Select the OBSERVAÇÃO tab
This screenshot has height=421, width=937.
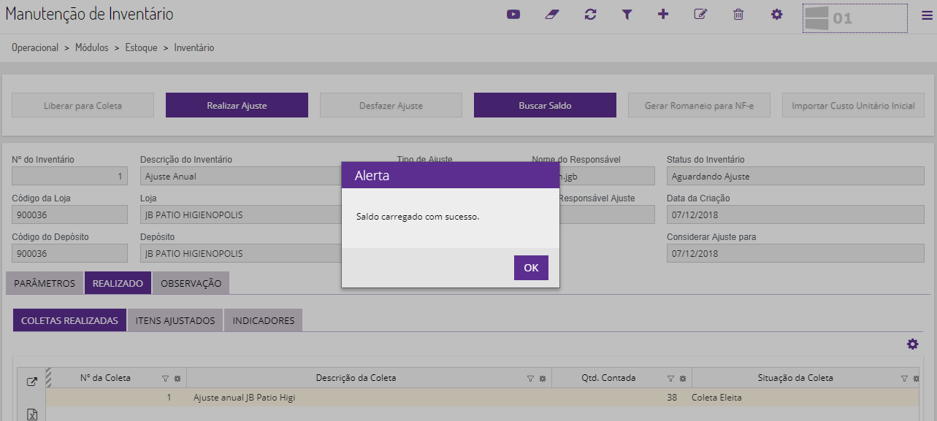click(x=191, y=283)
